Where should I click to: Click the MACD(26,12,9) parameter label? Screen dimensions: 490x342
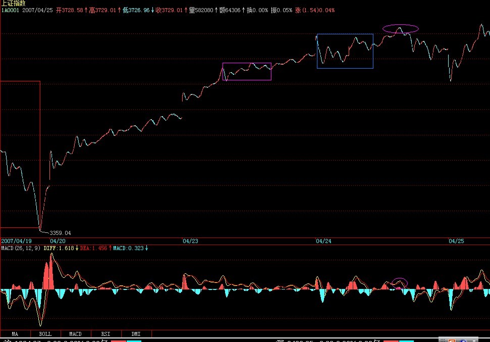coord(21,248)
